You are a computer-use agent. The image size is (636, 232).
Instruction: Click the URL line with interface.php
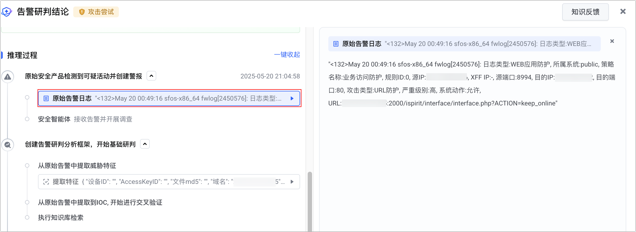[x=443, y=103]
